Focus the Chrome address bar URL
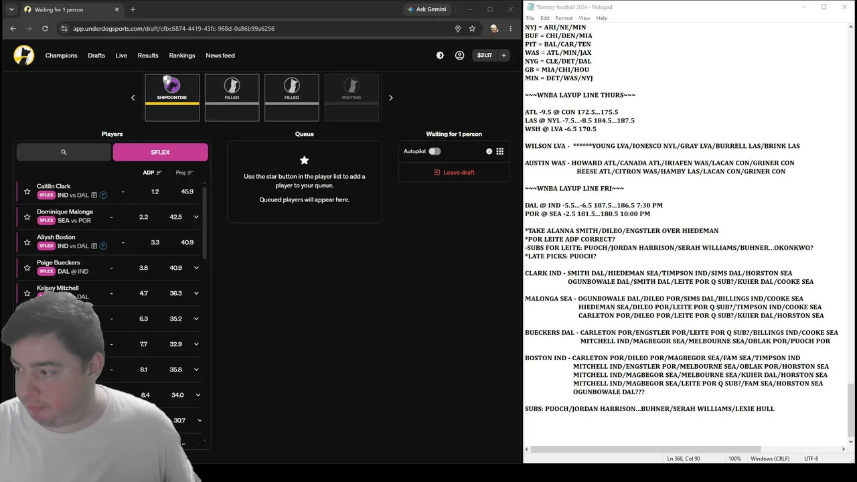Viewport: 857px width, 482px height. click(174, 29)
